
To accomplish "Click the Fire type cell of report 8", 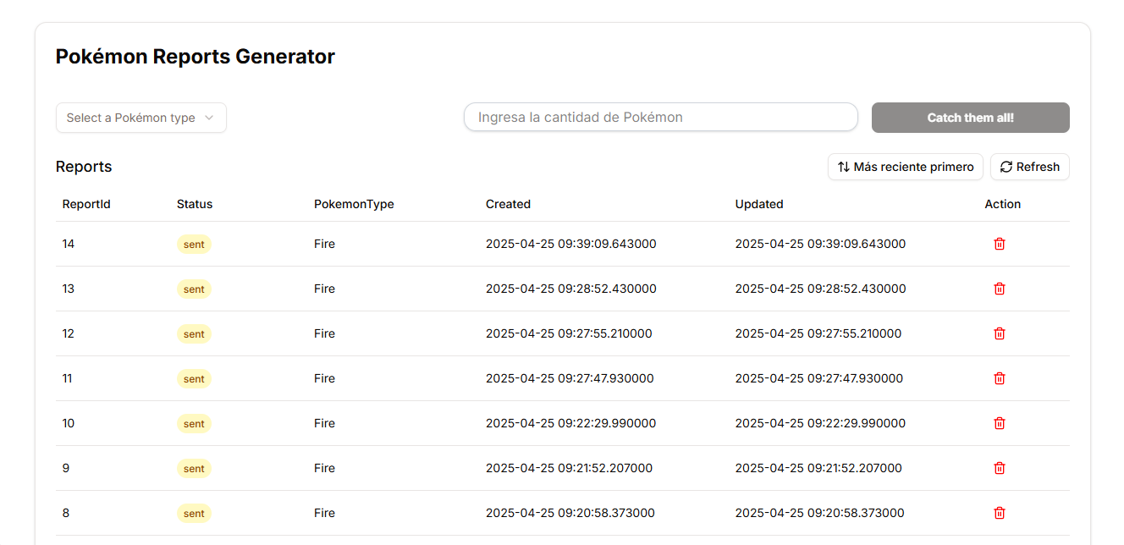I will coord(324,513).
